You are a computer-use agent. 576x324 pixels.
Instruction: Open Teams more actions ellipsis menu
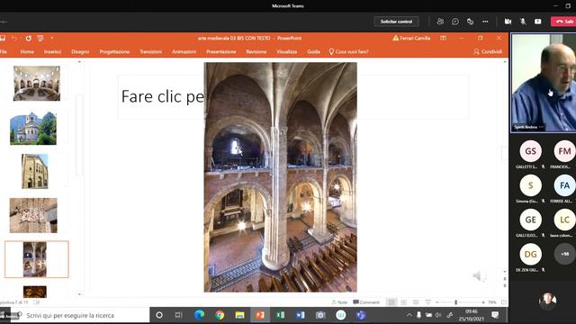click(x=485, y=22)
